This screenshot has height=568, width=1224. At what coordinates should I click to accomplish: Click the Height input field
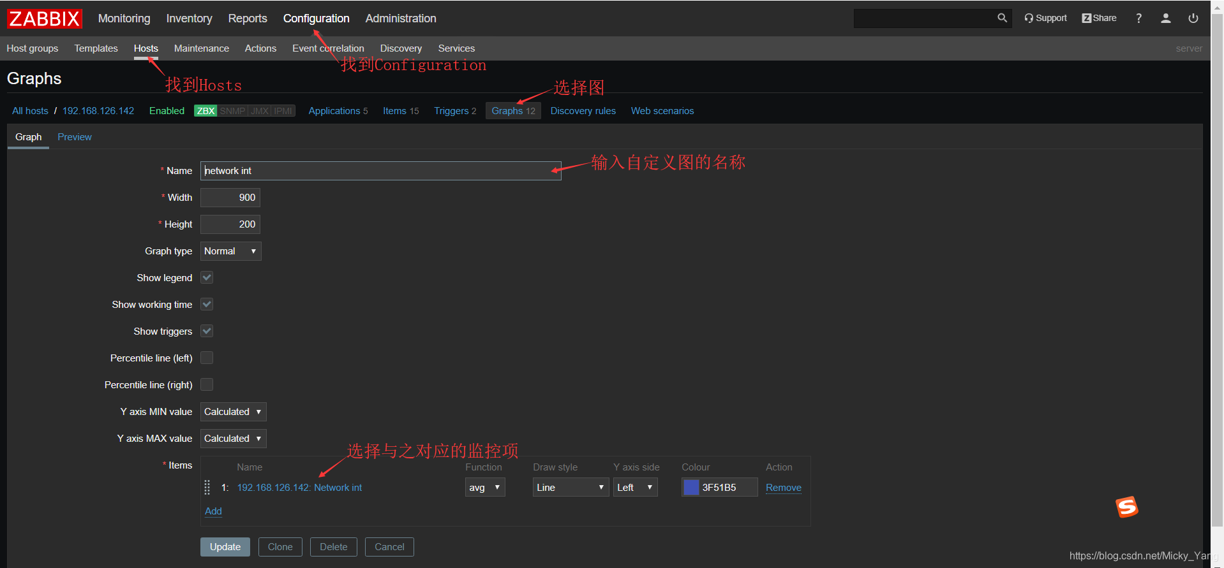230,224
